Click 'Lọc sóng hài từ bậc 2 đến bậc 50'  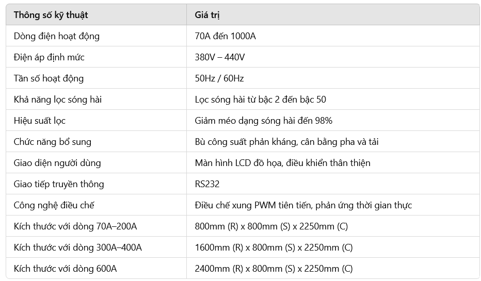click(260, 100)
